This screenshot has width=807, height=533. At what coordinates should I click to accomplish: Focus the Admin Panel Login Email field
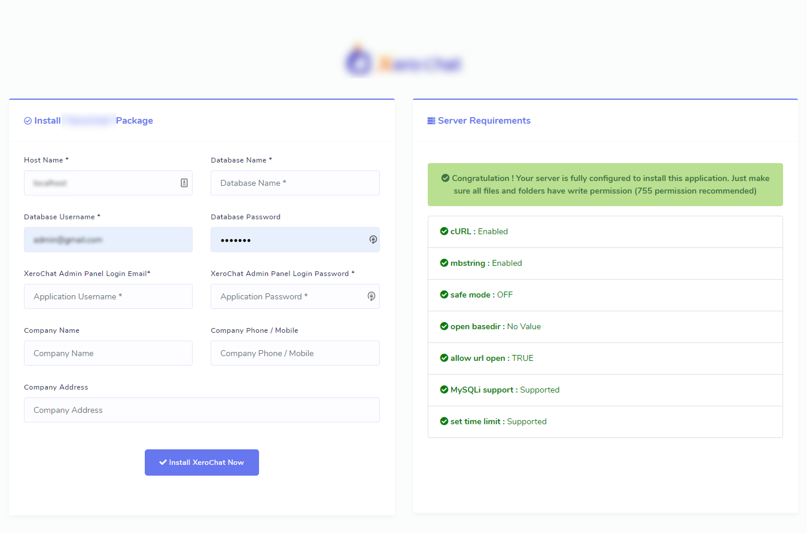click(108, 296)
